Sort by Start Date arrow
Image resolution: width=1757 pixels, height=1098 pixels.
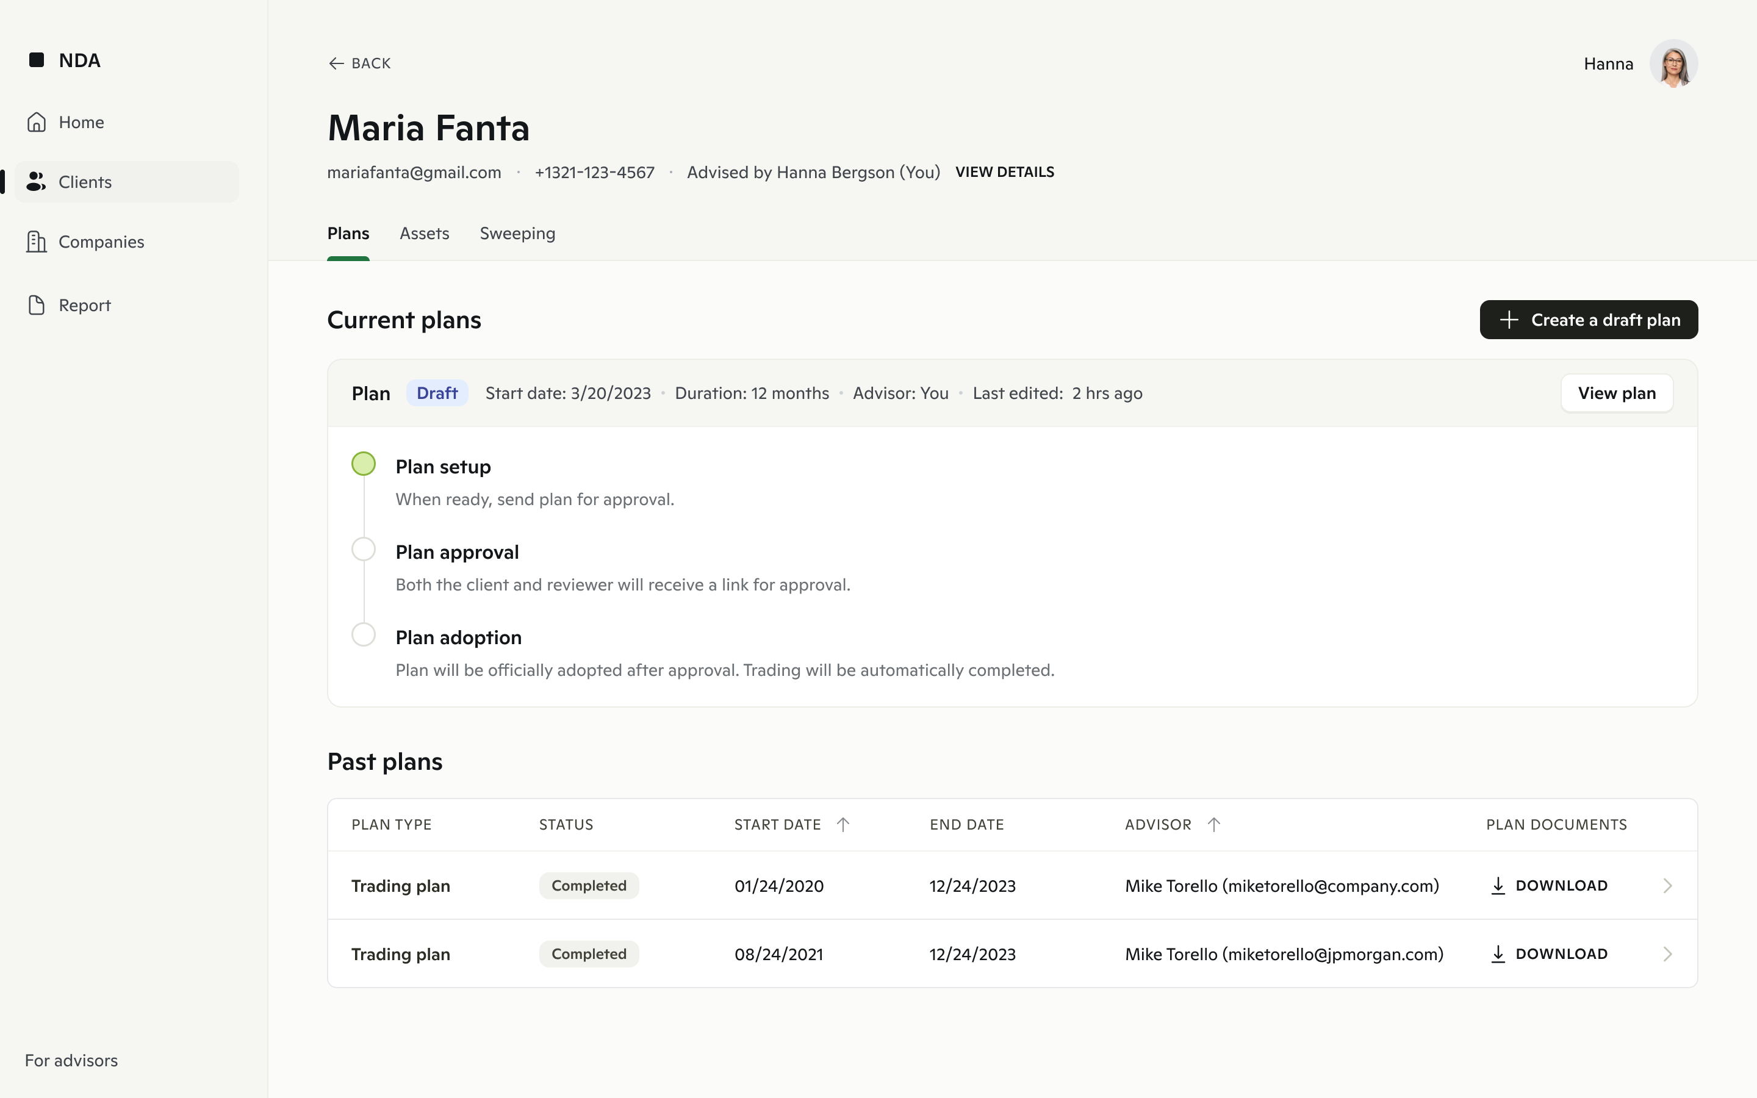pyautogui.click(x=843, y=825)
